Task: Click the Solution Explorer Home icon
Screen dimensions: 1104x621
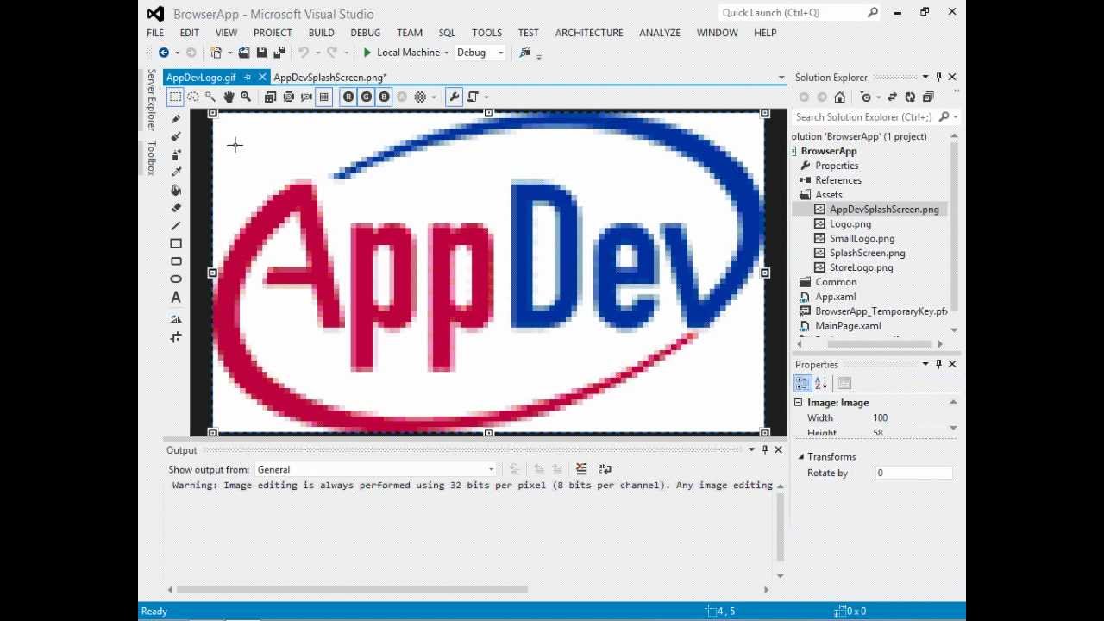Action: pyautogui.click(x=839, y=97)
